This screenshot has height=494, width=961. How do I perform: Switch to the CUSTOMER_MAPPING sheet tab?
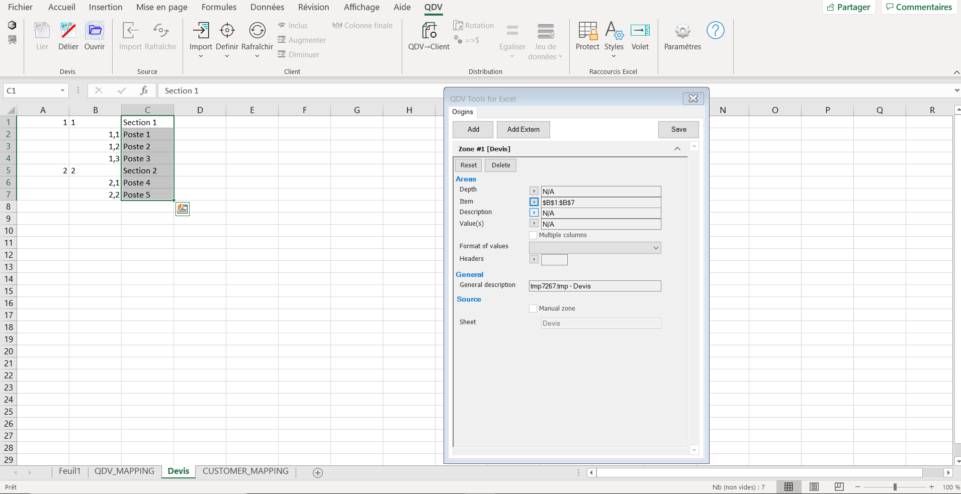click(245, 471)
